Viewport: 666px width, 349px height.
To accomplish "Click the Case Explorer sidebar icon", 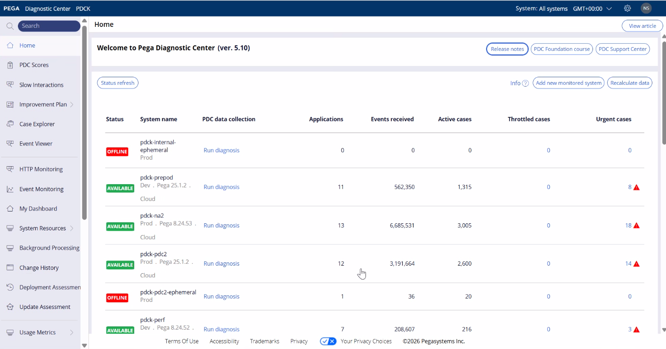I will 10,124.
